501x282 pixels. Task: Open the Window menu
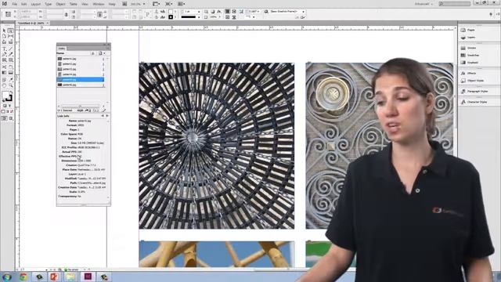coord(99,4)
